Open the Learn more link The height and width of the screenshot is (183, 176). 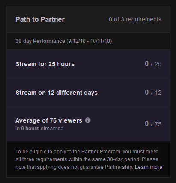point(149,167)
